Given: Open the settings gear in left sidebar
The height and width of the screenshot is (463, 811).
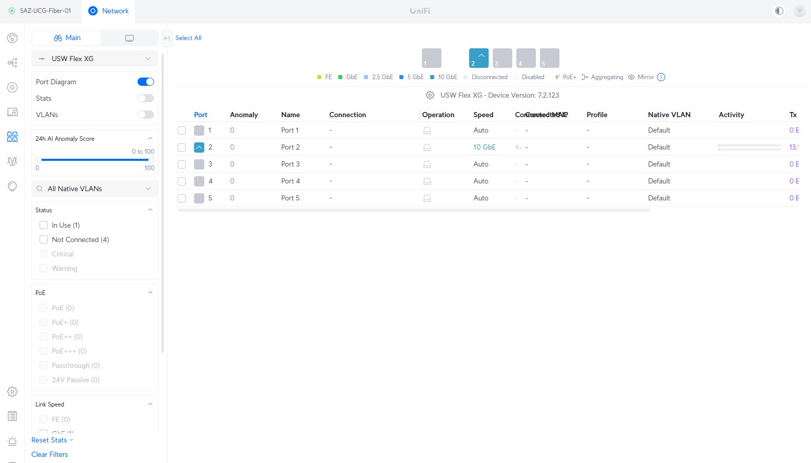Looking at the screenshot, I should (x=12, y=392).
